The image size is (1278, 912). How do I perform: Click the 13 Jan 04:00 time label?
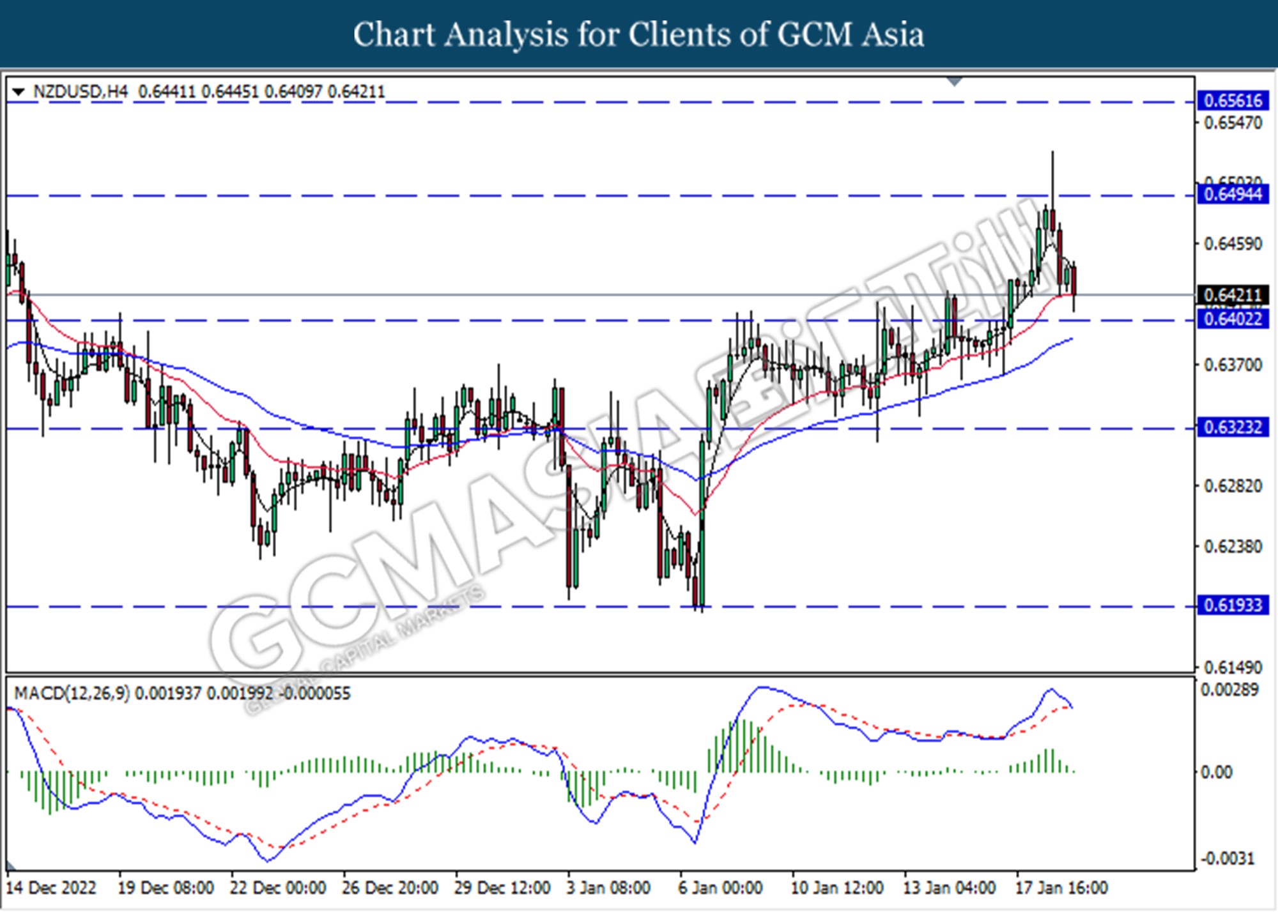950,888
